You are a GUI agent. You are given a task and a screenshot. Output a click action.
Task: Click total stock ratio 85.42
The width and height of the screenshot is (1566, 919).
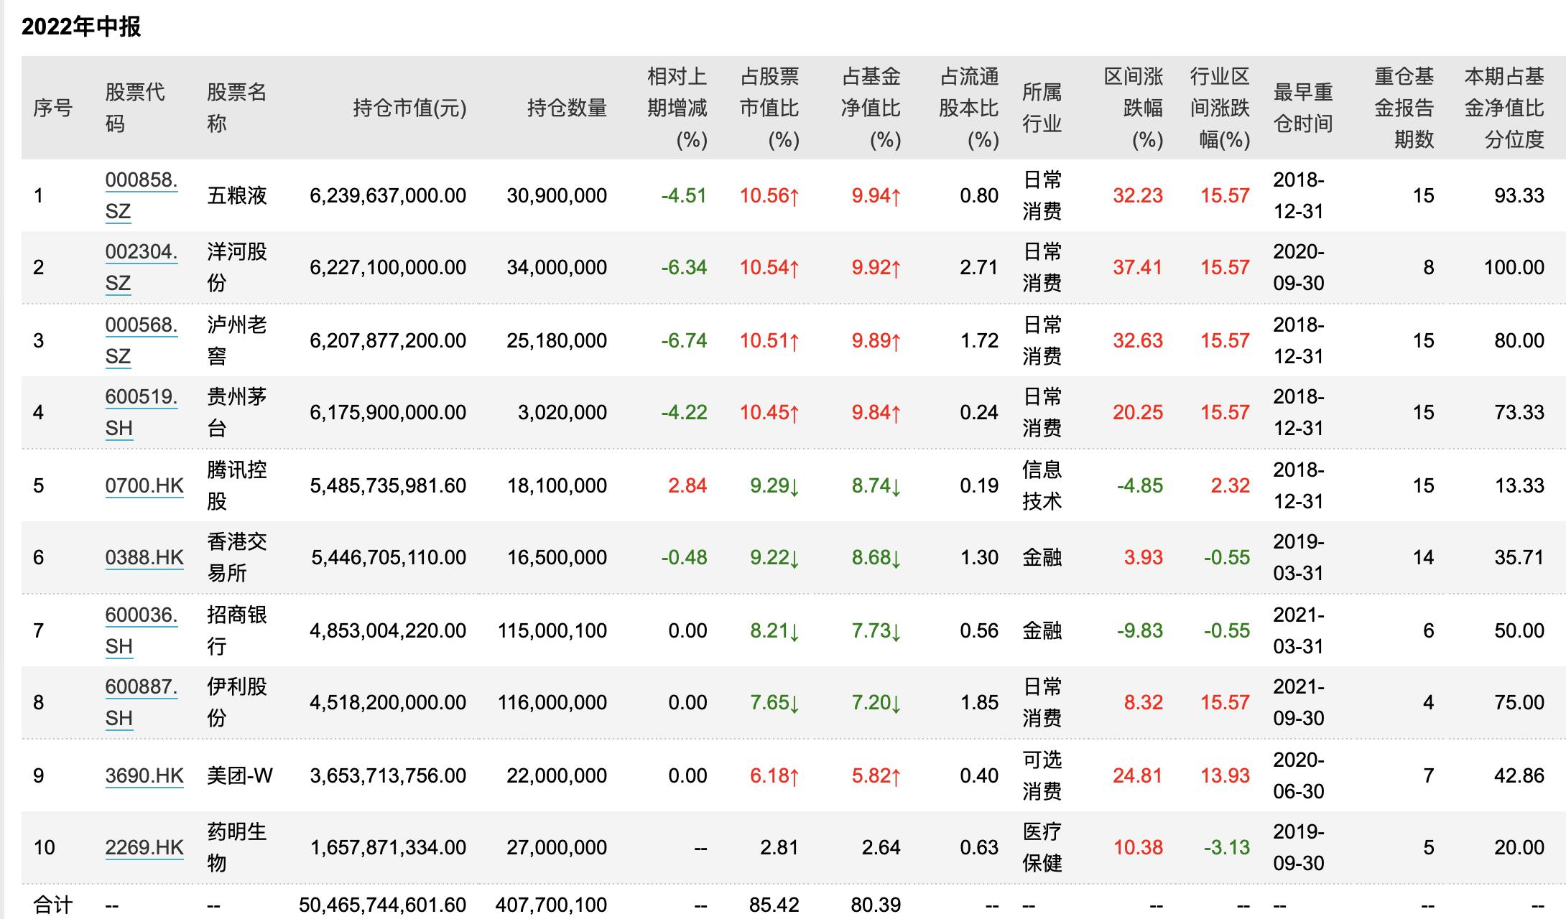coord(774,905)
